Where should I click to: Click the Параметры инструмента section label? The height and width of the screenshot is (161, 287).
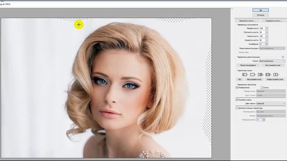248,25
